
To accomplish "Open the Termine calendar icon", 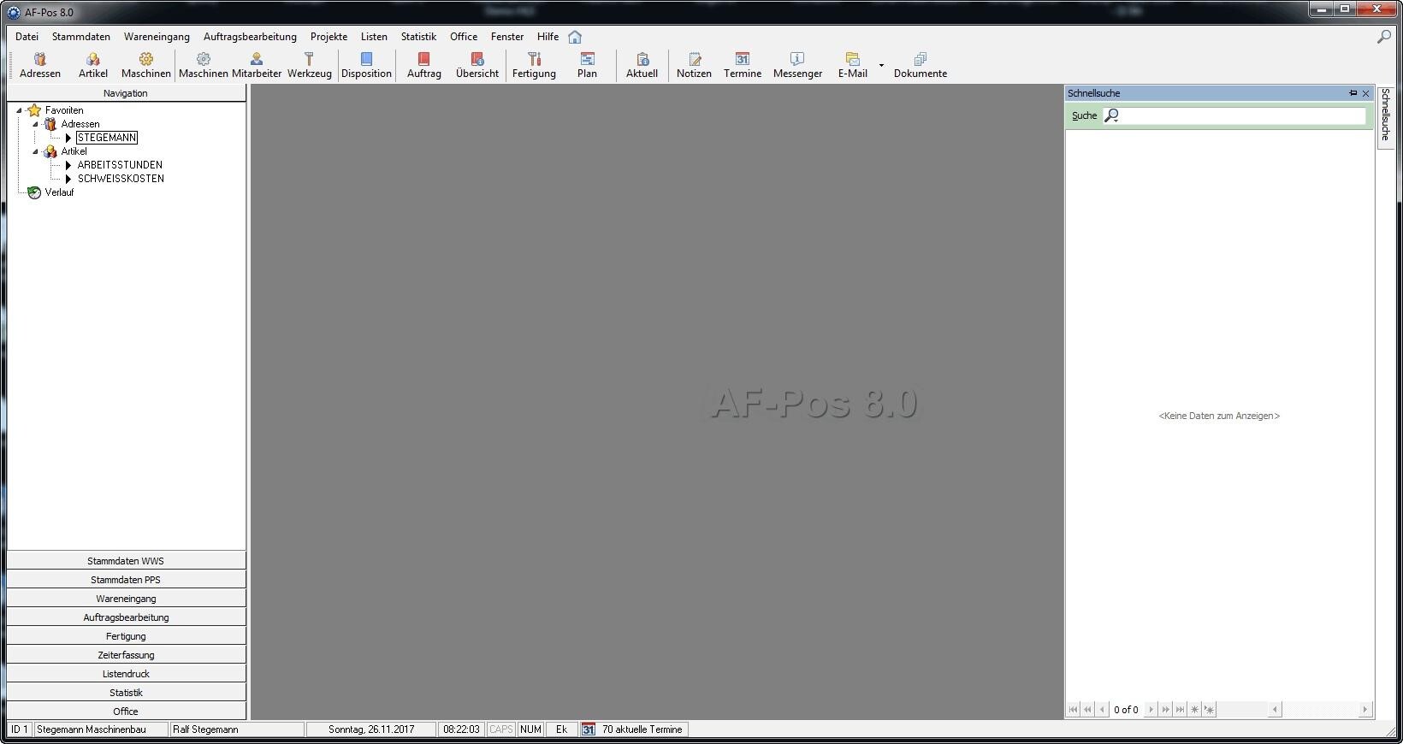I will point(742,65).
